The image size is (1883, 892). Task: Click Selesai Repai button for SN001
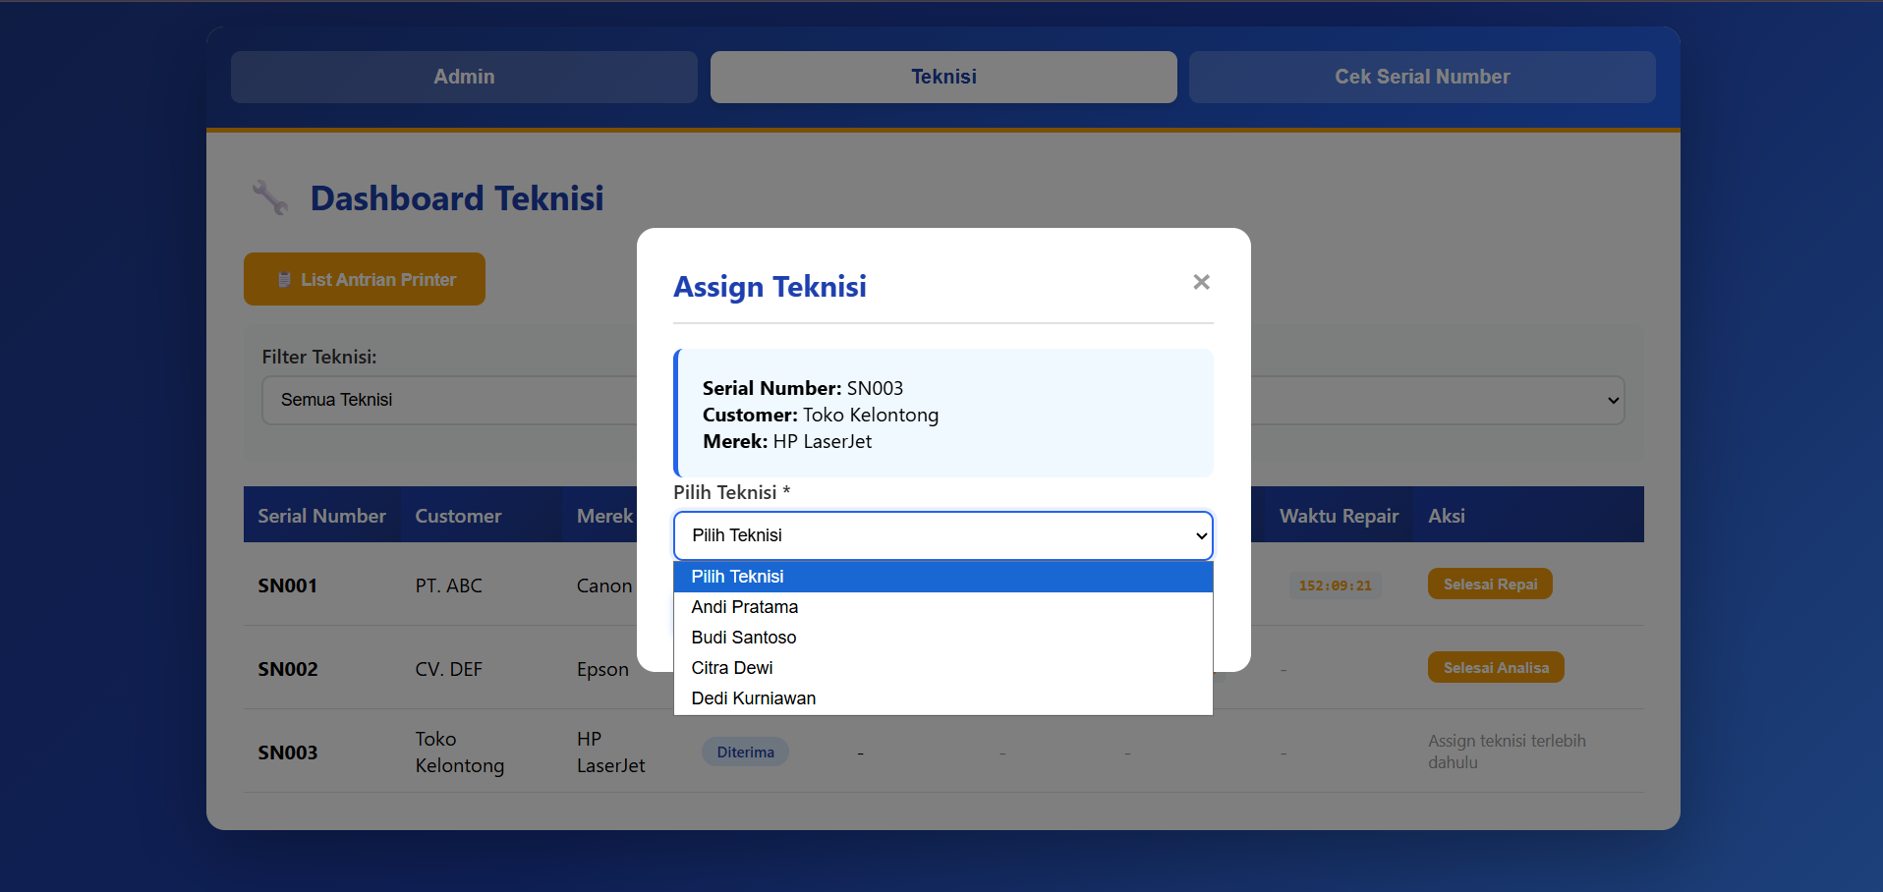(1489, 585)
